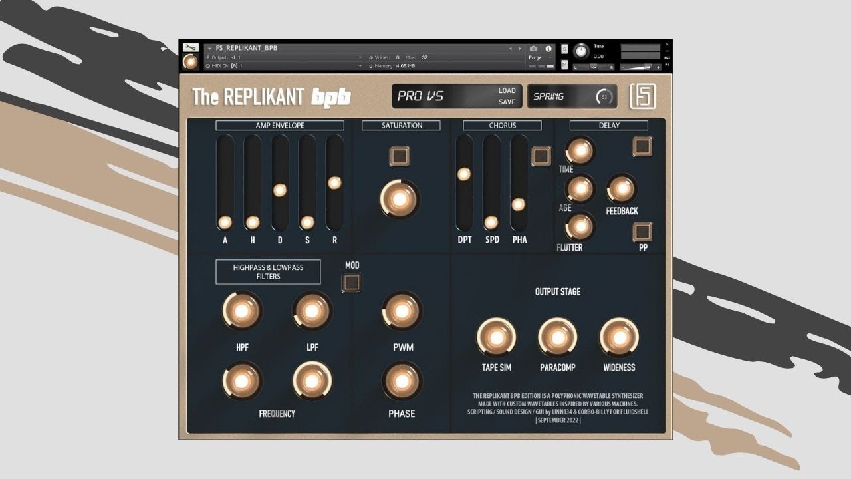This screenshot has height=479, width=851.
Task: Click the LPF frequency knob on the lower right
Action: [312, 381]
